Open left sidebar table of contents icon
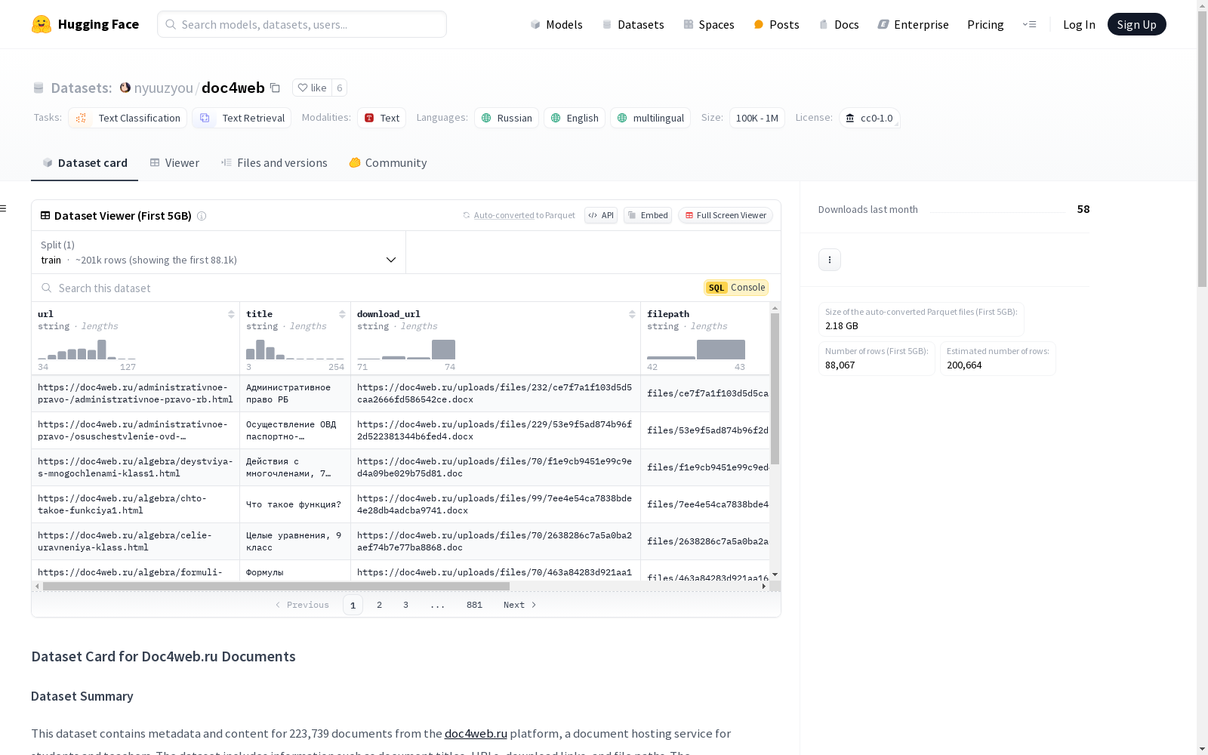 point(4,208)
